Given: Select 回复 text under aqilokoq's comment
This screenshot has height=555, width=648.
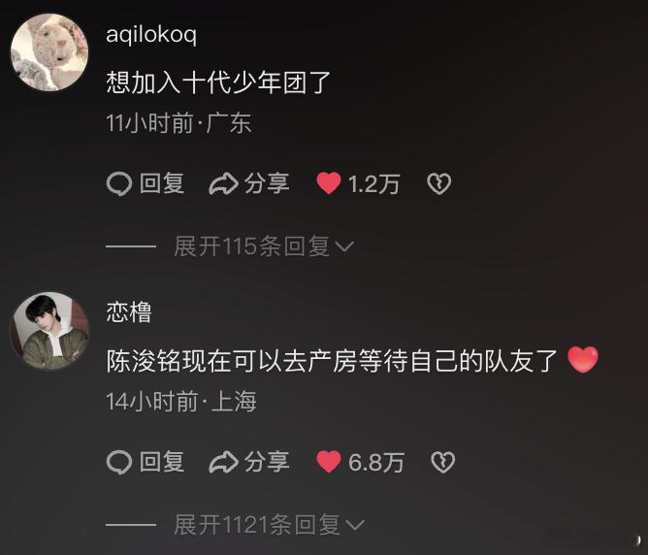Looking at the screenshot, I should (x=162, y=184).
